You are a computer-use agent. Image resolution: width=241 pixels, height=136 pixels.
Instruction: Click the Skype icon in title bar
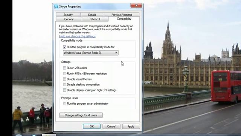point(56,6)
